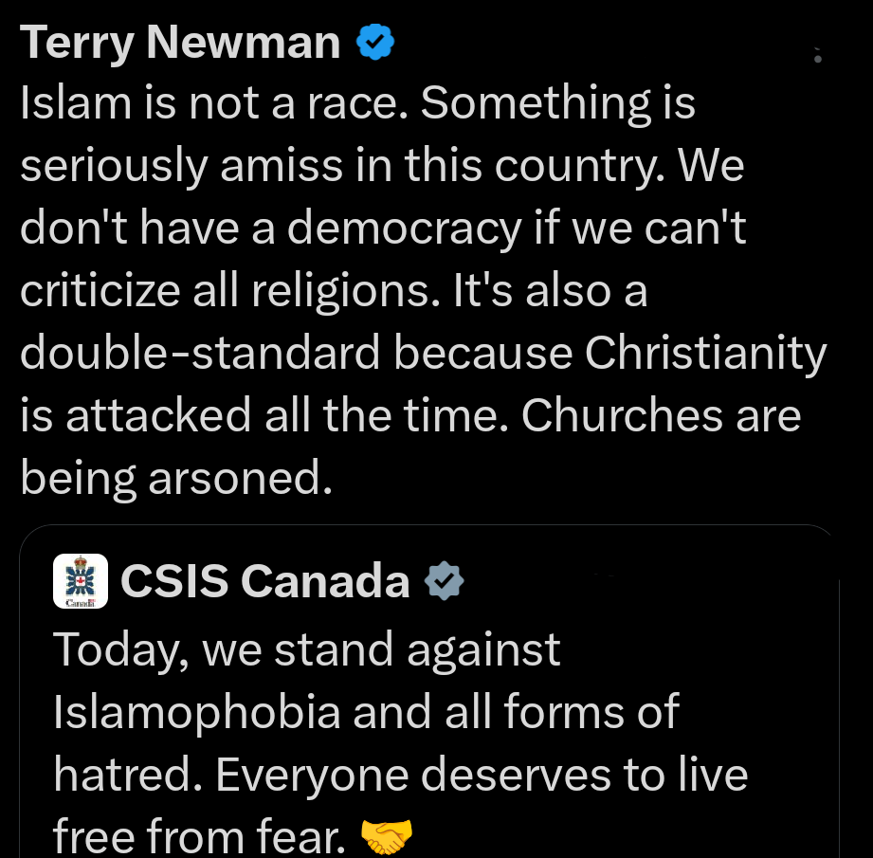Click the CSIS Canada avatar logo

pos(81,581)
